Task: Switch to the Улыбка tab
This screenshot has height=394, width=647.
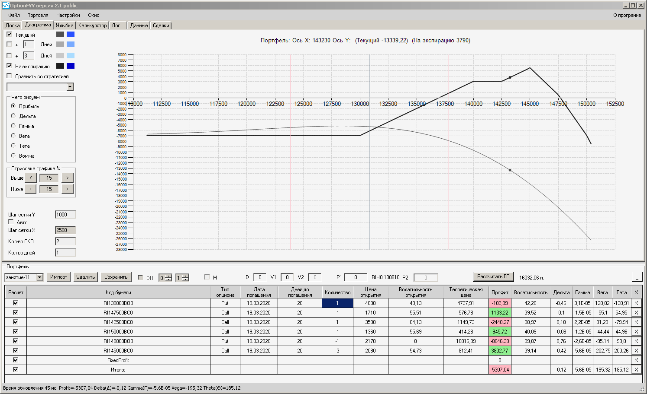Action: [x=65, y=25]
